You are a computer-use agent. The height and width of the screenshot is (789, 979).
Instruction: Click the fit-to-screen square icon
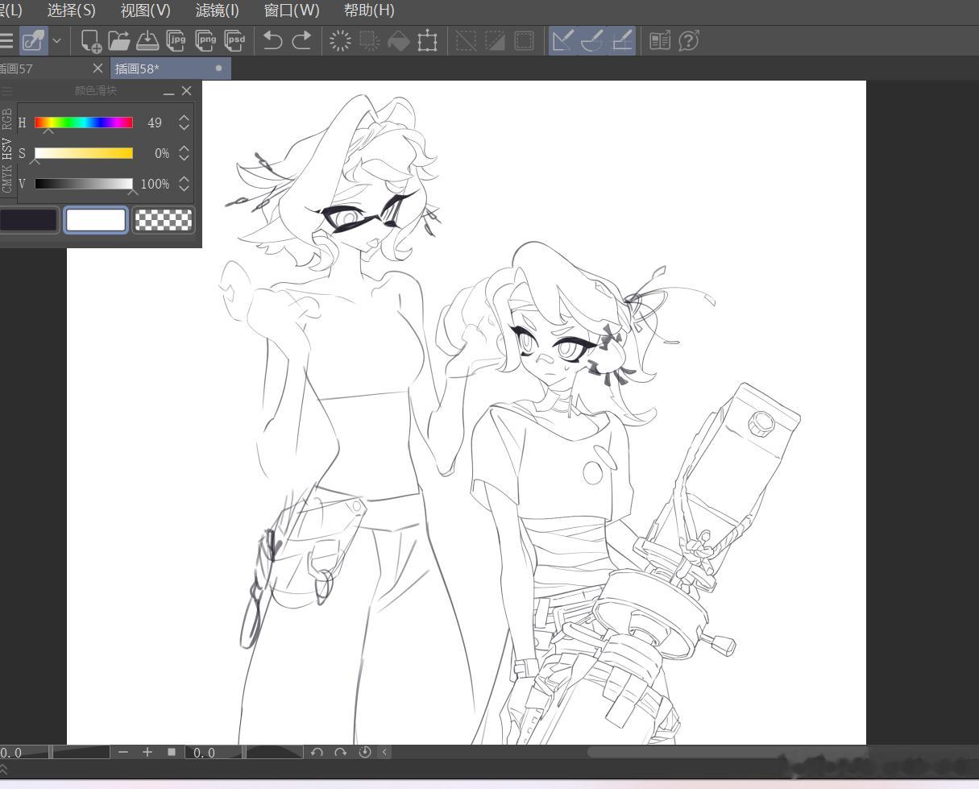click(172, 752)
